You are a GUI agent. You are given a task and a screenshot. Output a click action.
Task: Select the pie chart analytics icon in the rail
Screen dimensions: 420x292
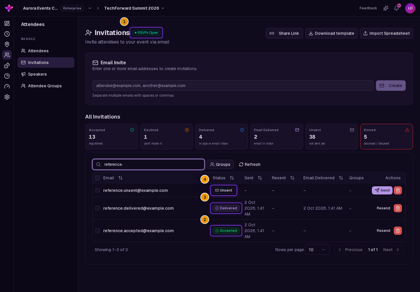(x=7, y=76)
